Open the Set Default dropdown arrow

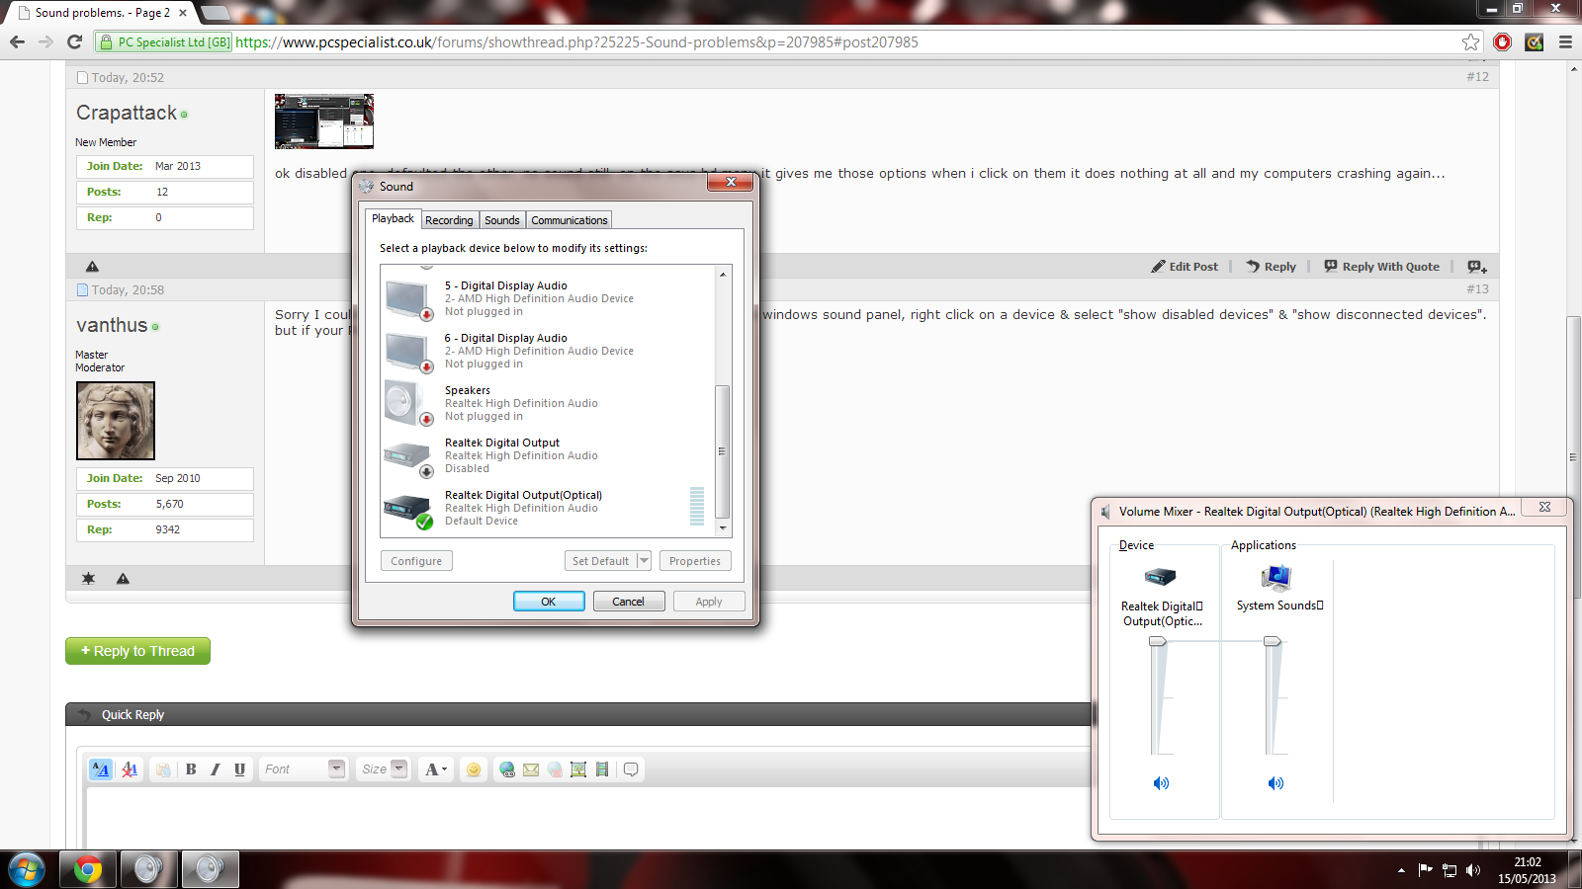pyautogui.click(x=644, y=561)
